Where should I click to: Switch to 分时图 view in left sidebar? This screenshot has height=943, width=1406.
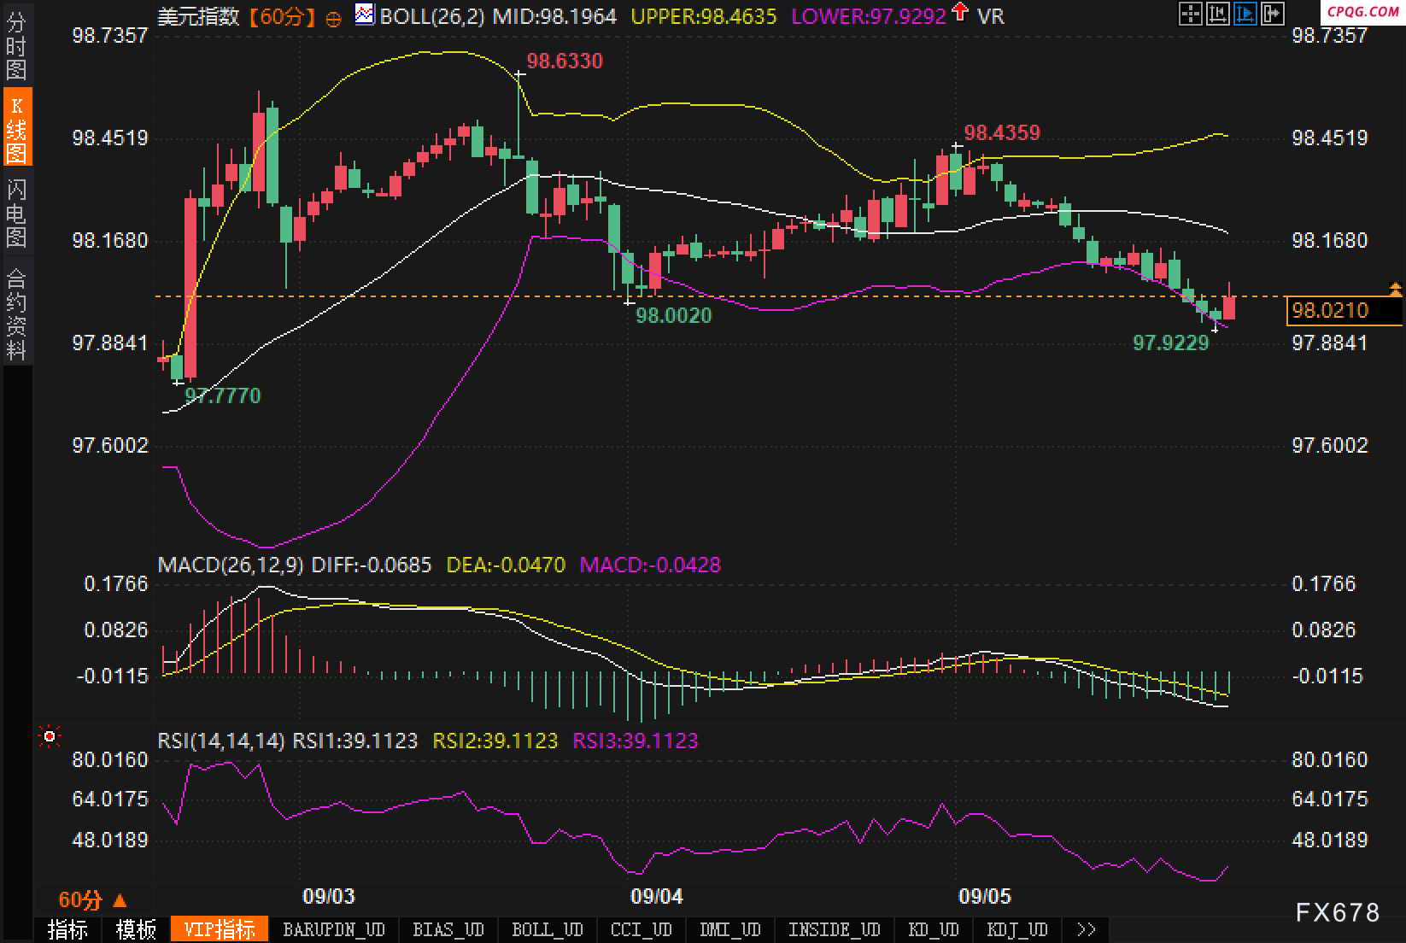(x=16, y=46)
